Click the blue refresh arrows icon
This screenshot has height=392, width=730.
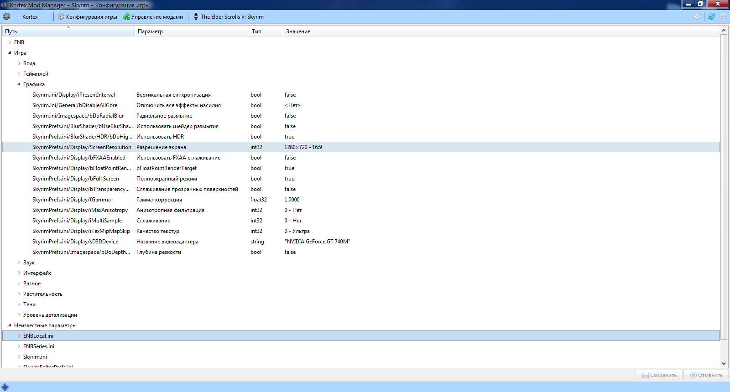click(x=711, y=17)
